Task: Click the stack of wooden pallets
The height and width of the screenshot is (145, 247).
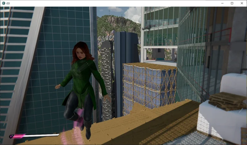Action: pyautogui.click(x=227, y=101)
